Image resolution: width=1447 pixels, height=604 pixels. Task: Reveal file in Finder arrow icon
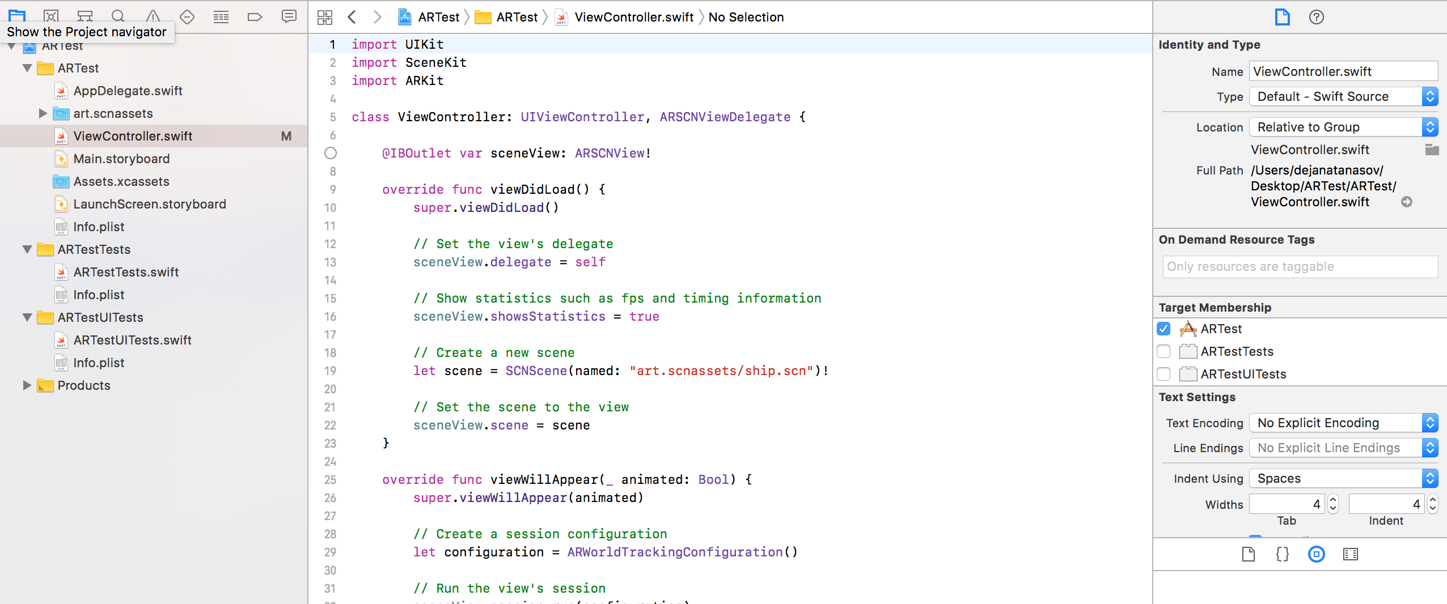1406,202
